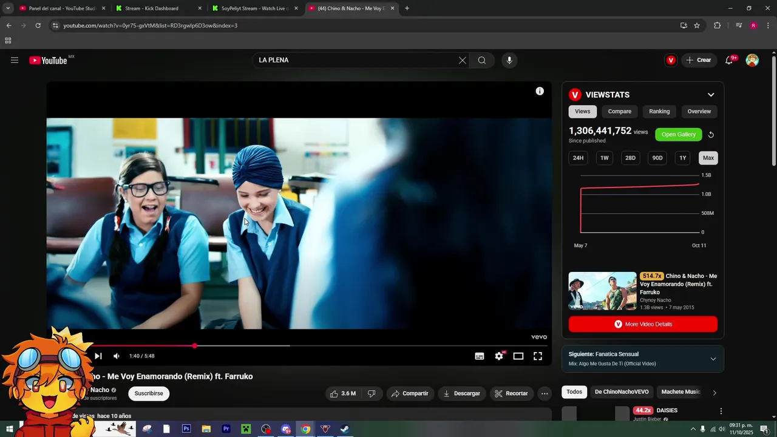Open the apps grid in bookmarks bar
The height and width of the screenshot is (437, 777).
pyautogui.click(x=8, y=41)
